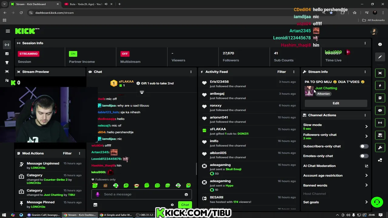Open the trophy icon in the left sidebar

7,63
